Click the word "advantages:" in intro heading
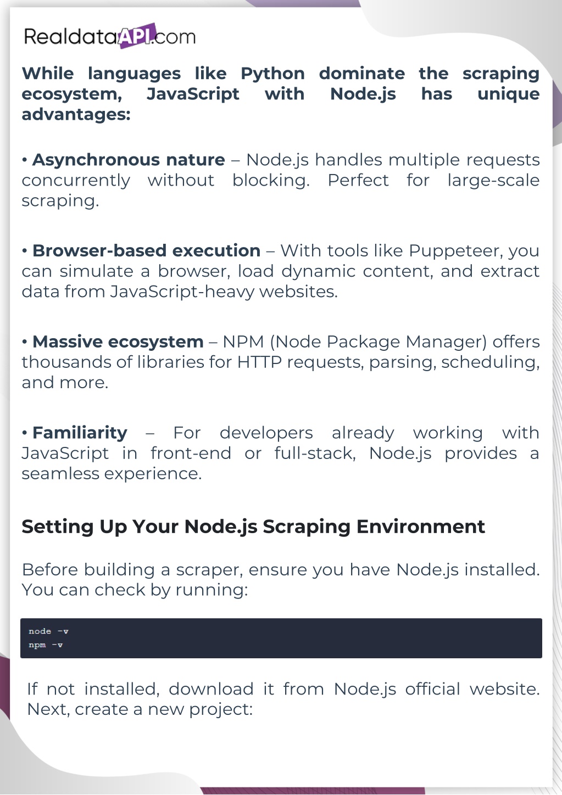Image resolution: width=562 pixels, height=795 pixels. pyautogui.click(x=76, y=114)
